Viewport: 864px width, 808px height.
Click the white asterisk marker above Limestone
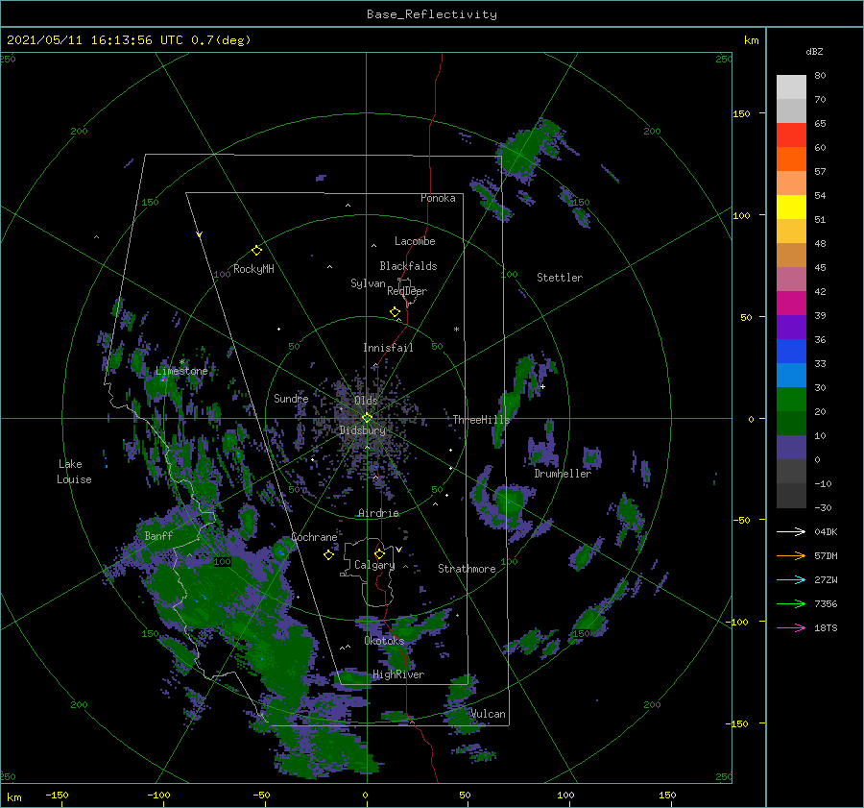click(x=181, y=362)
